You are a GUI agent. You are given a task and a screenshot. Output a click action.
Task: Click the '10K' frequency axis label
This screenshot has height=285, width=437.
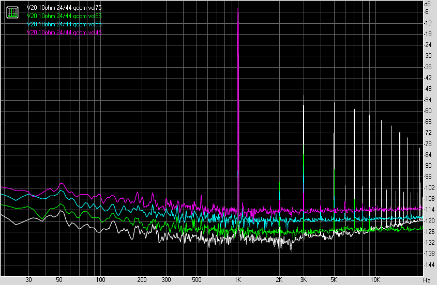[x=375, y=280]
